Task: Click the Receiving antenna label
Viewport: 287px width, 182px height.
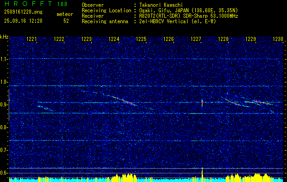Action: point(105,21)
